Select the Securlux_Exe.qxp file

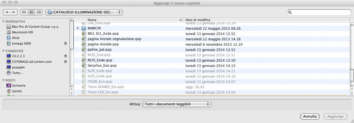point(102,66)
